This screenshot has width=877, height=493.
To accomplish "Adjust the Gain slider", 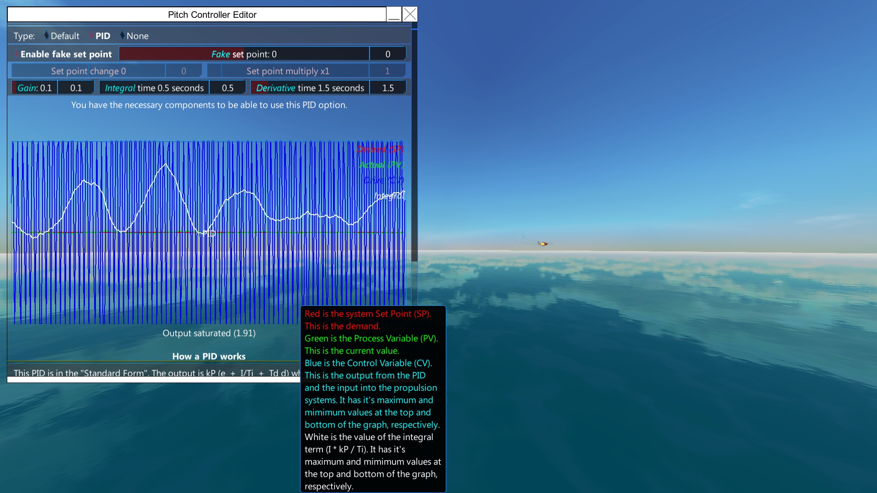I will [x=34, y=88].
